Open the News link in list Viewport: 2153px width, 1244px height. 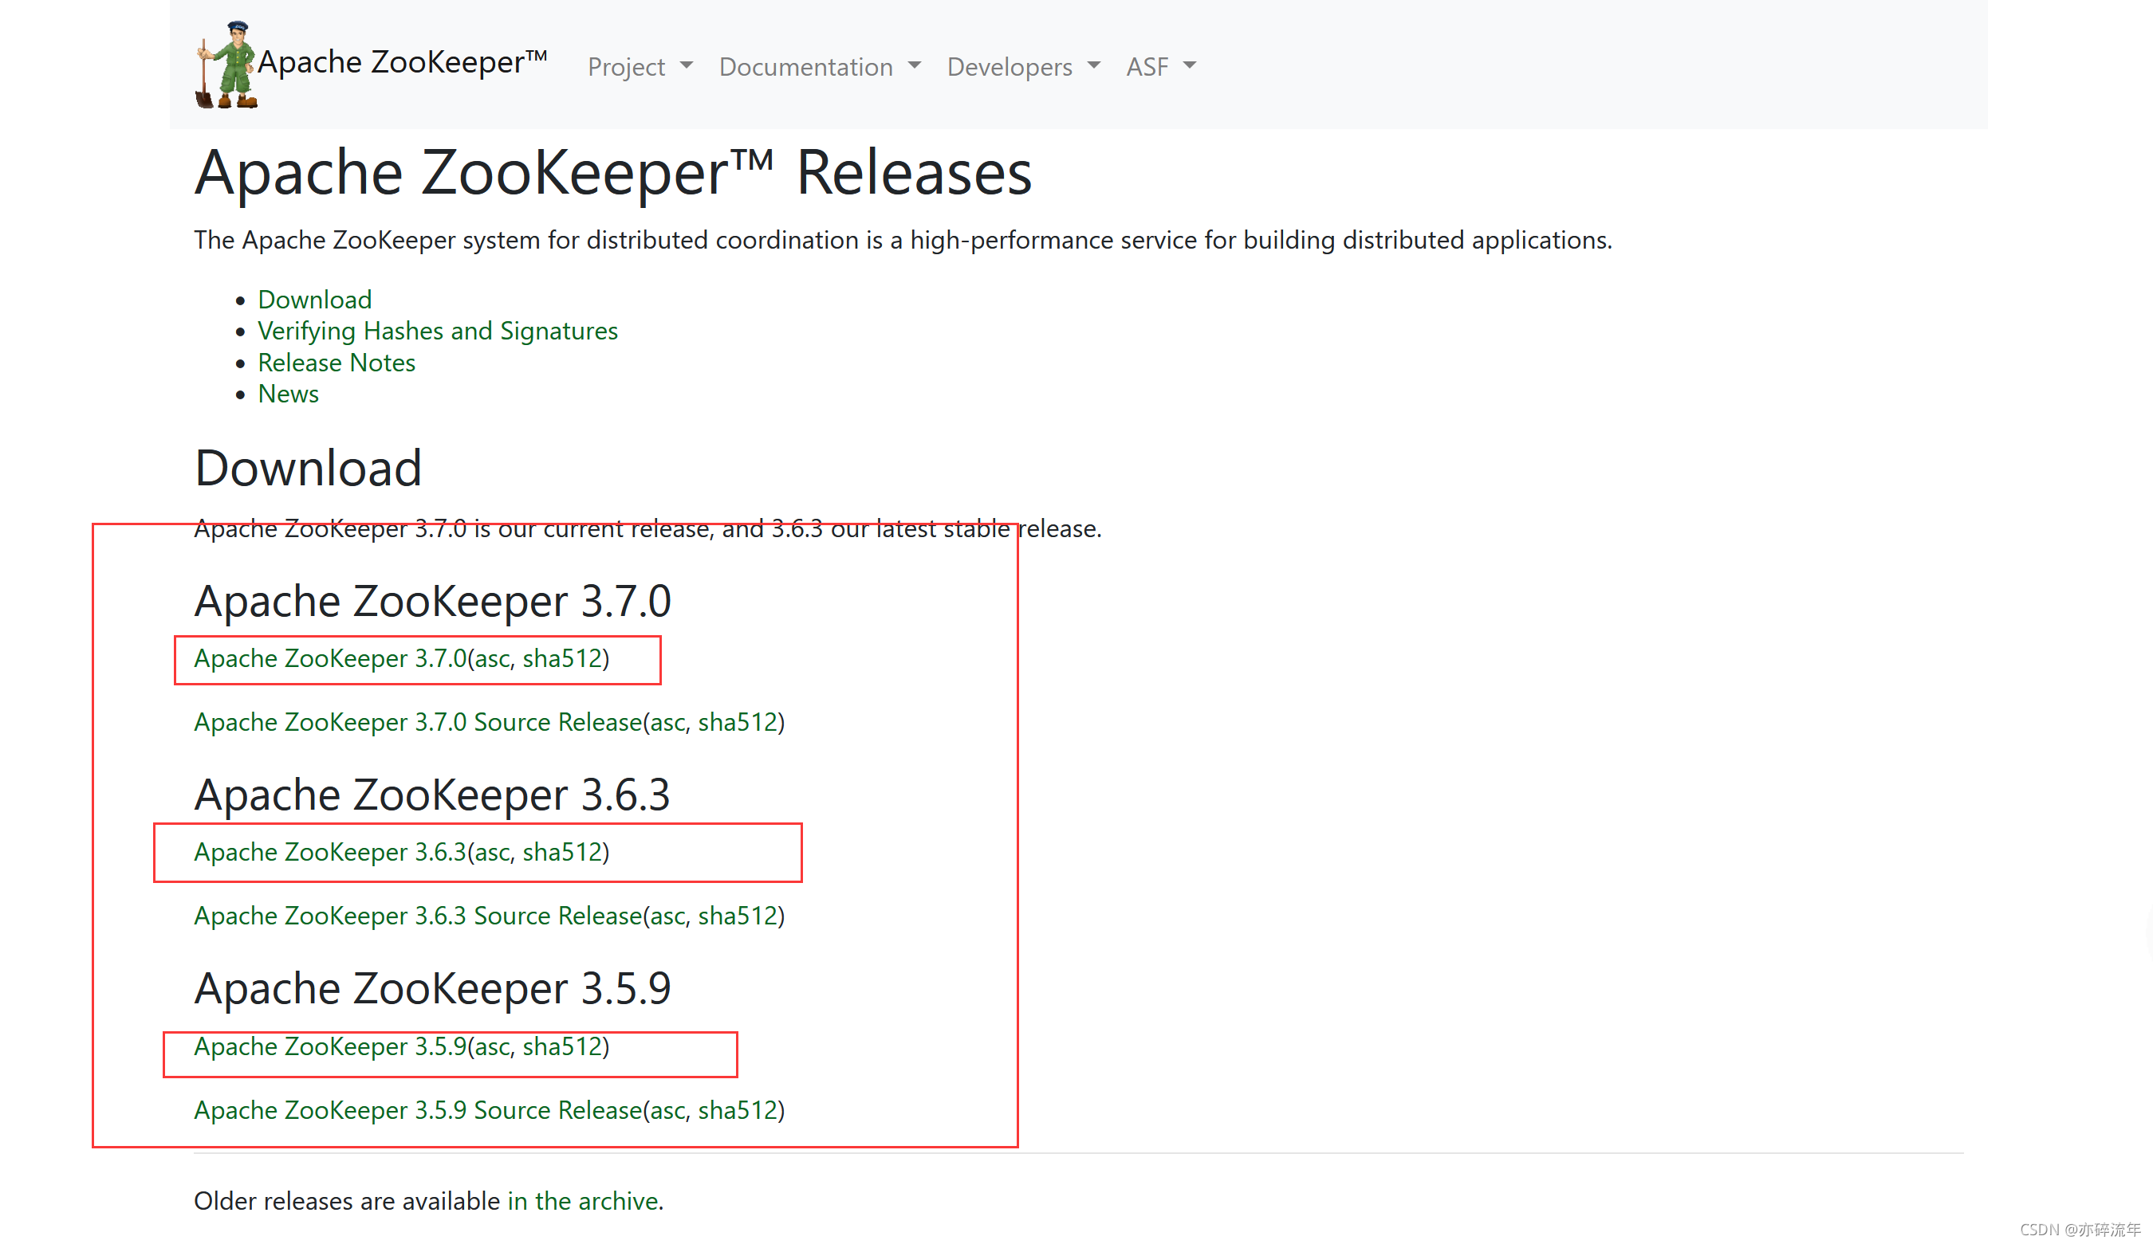point(288,394)
